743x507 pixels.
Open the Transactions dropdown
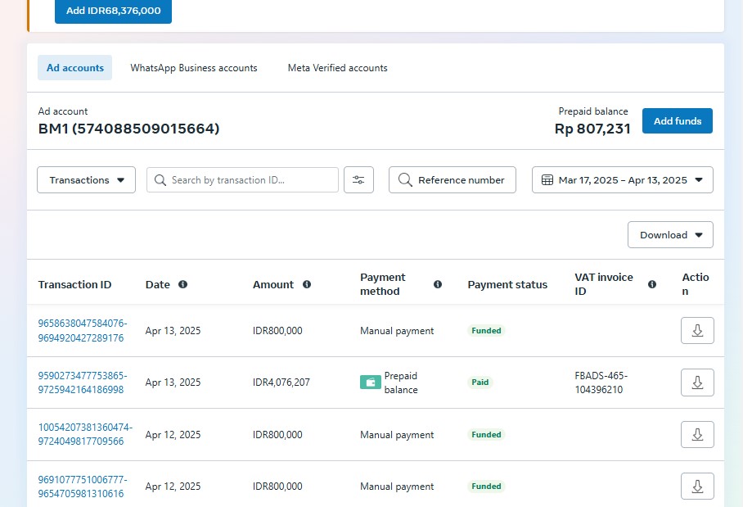[86, 180]
